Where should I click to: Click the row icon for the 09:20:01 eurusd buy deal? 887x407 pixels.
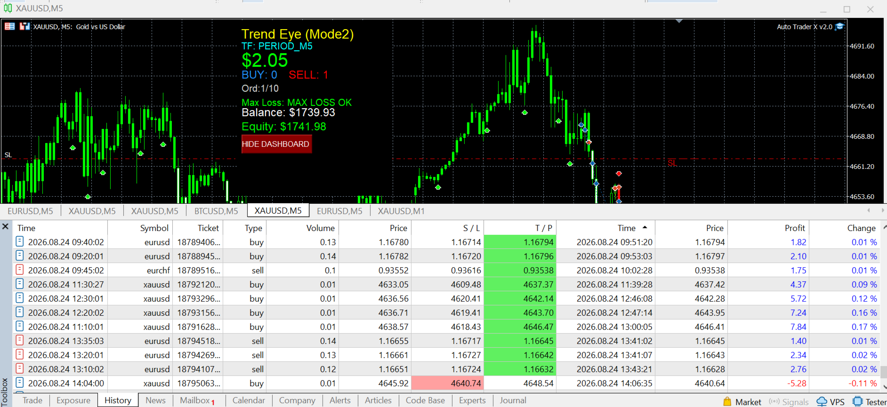(20, 256)
